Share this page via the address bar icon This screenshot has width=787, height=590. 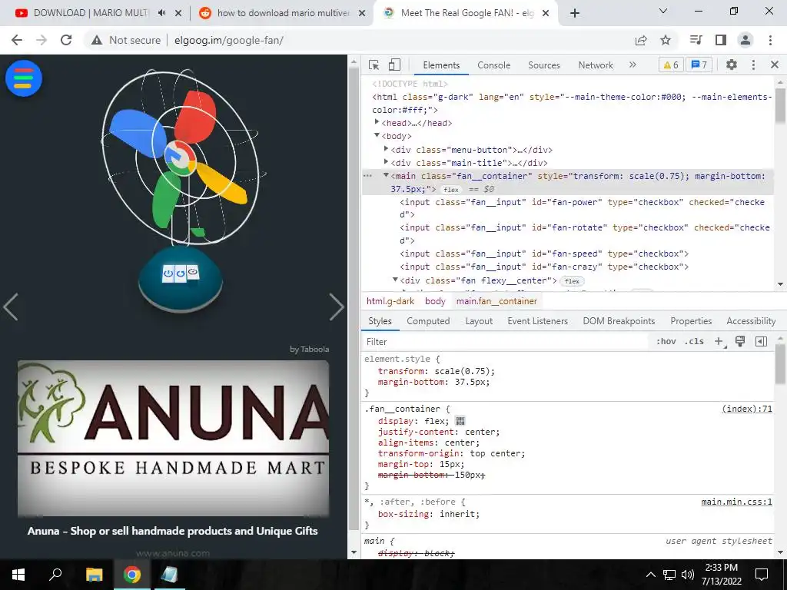tap(641, 40)
